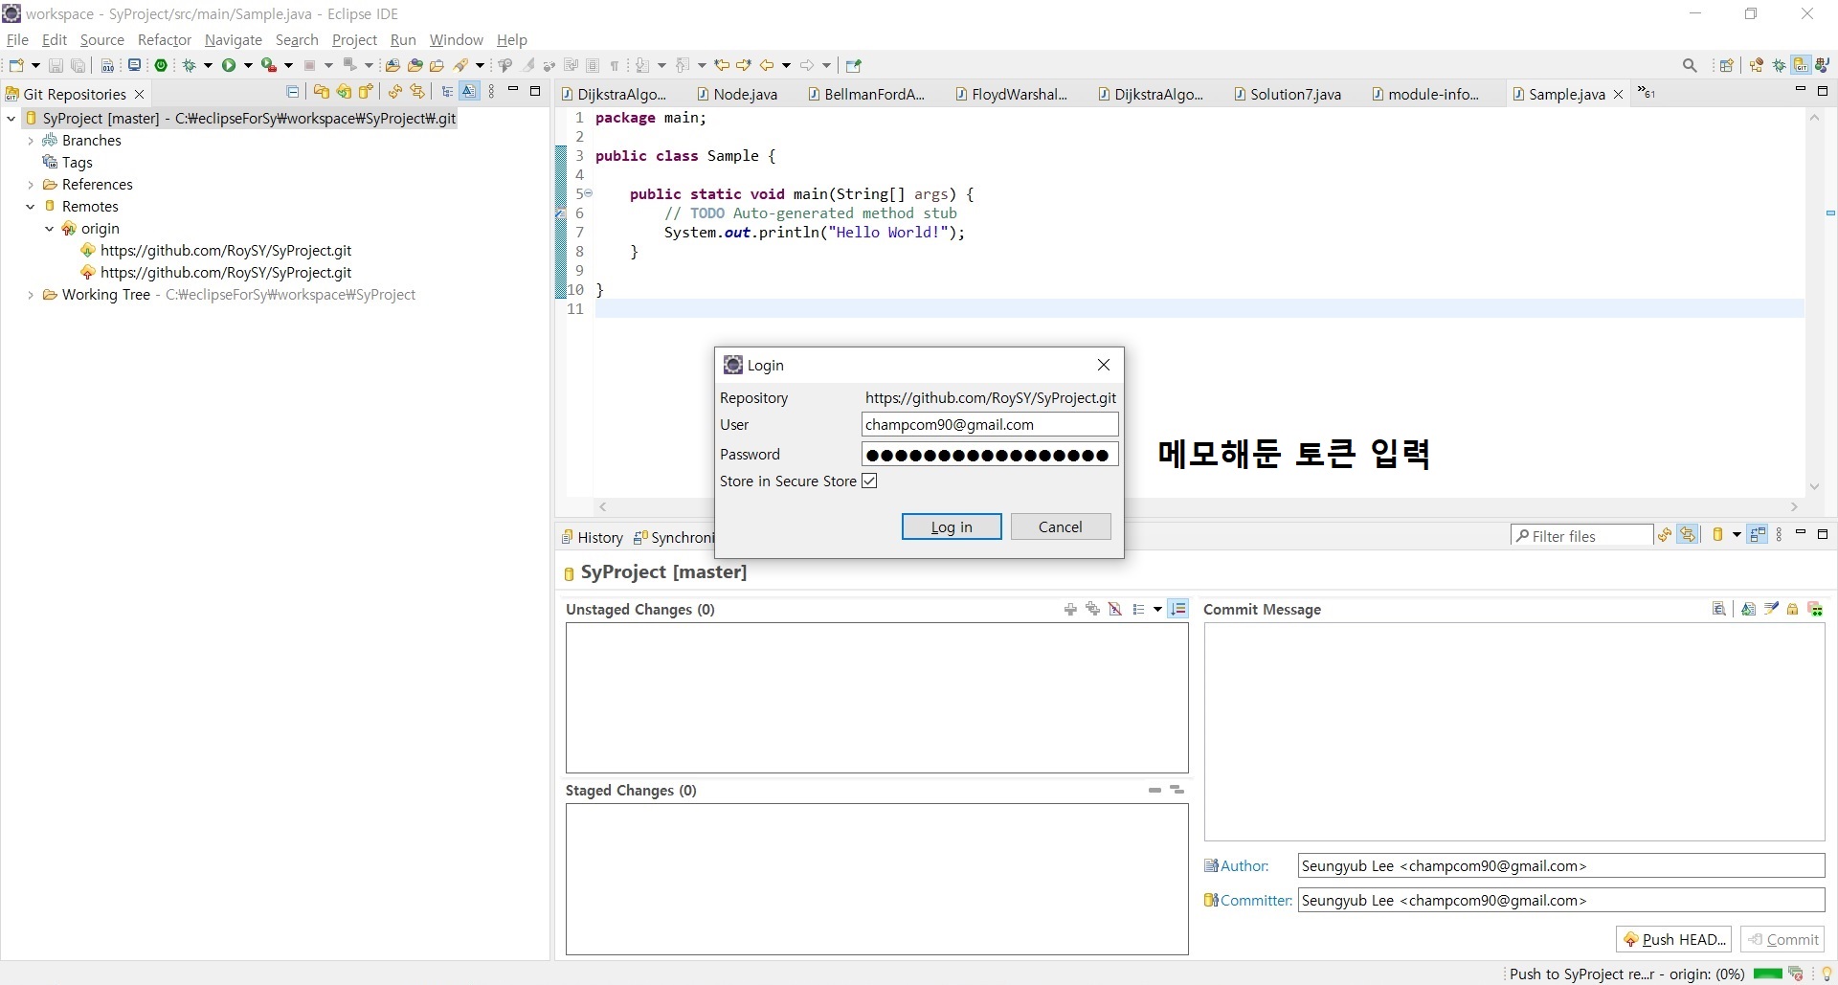The height and width of the screenshot is (985, 1838).
Task: Open the Window menu
Action: [457, 39]
